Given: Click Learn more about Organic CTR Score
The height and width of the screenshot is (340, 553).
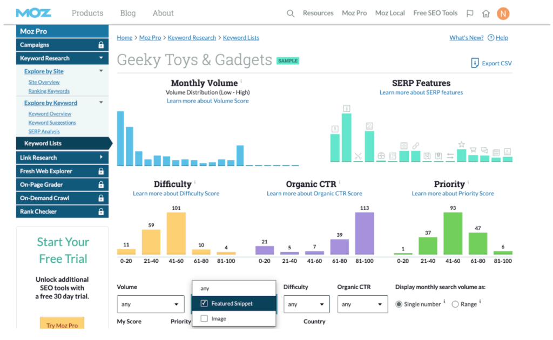Looking at the screenshot, I should click(314, 193).
